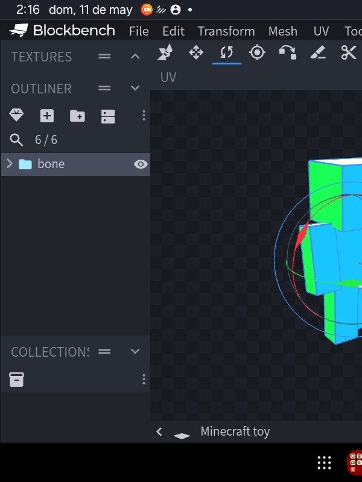The width and height of the screenshot is (362, 482).
Task: Collapse the Outliner panel chevron
Action: 135,88
